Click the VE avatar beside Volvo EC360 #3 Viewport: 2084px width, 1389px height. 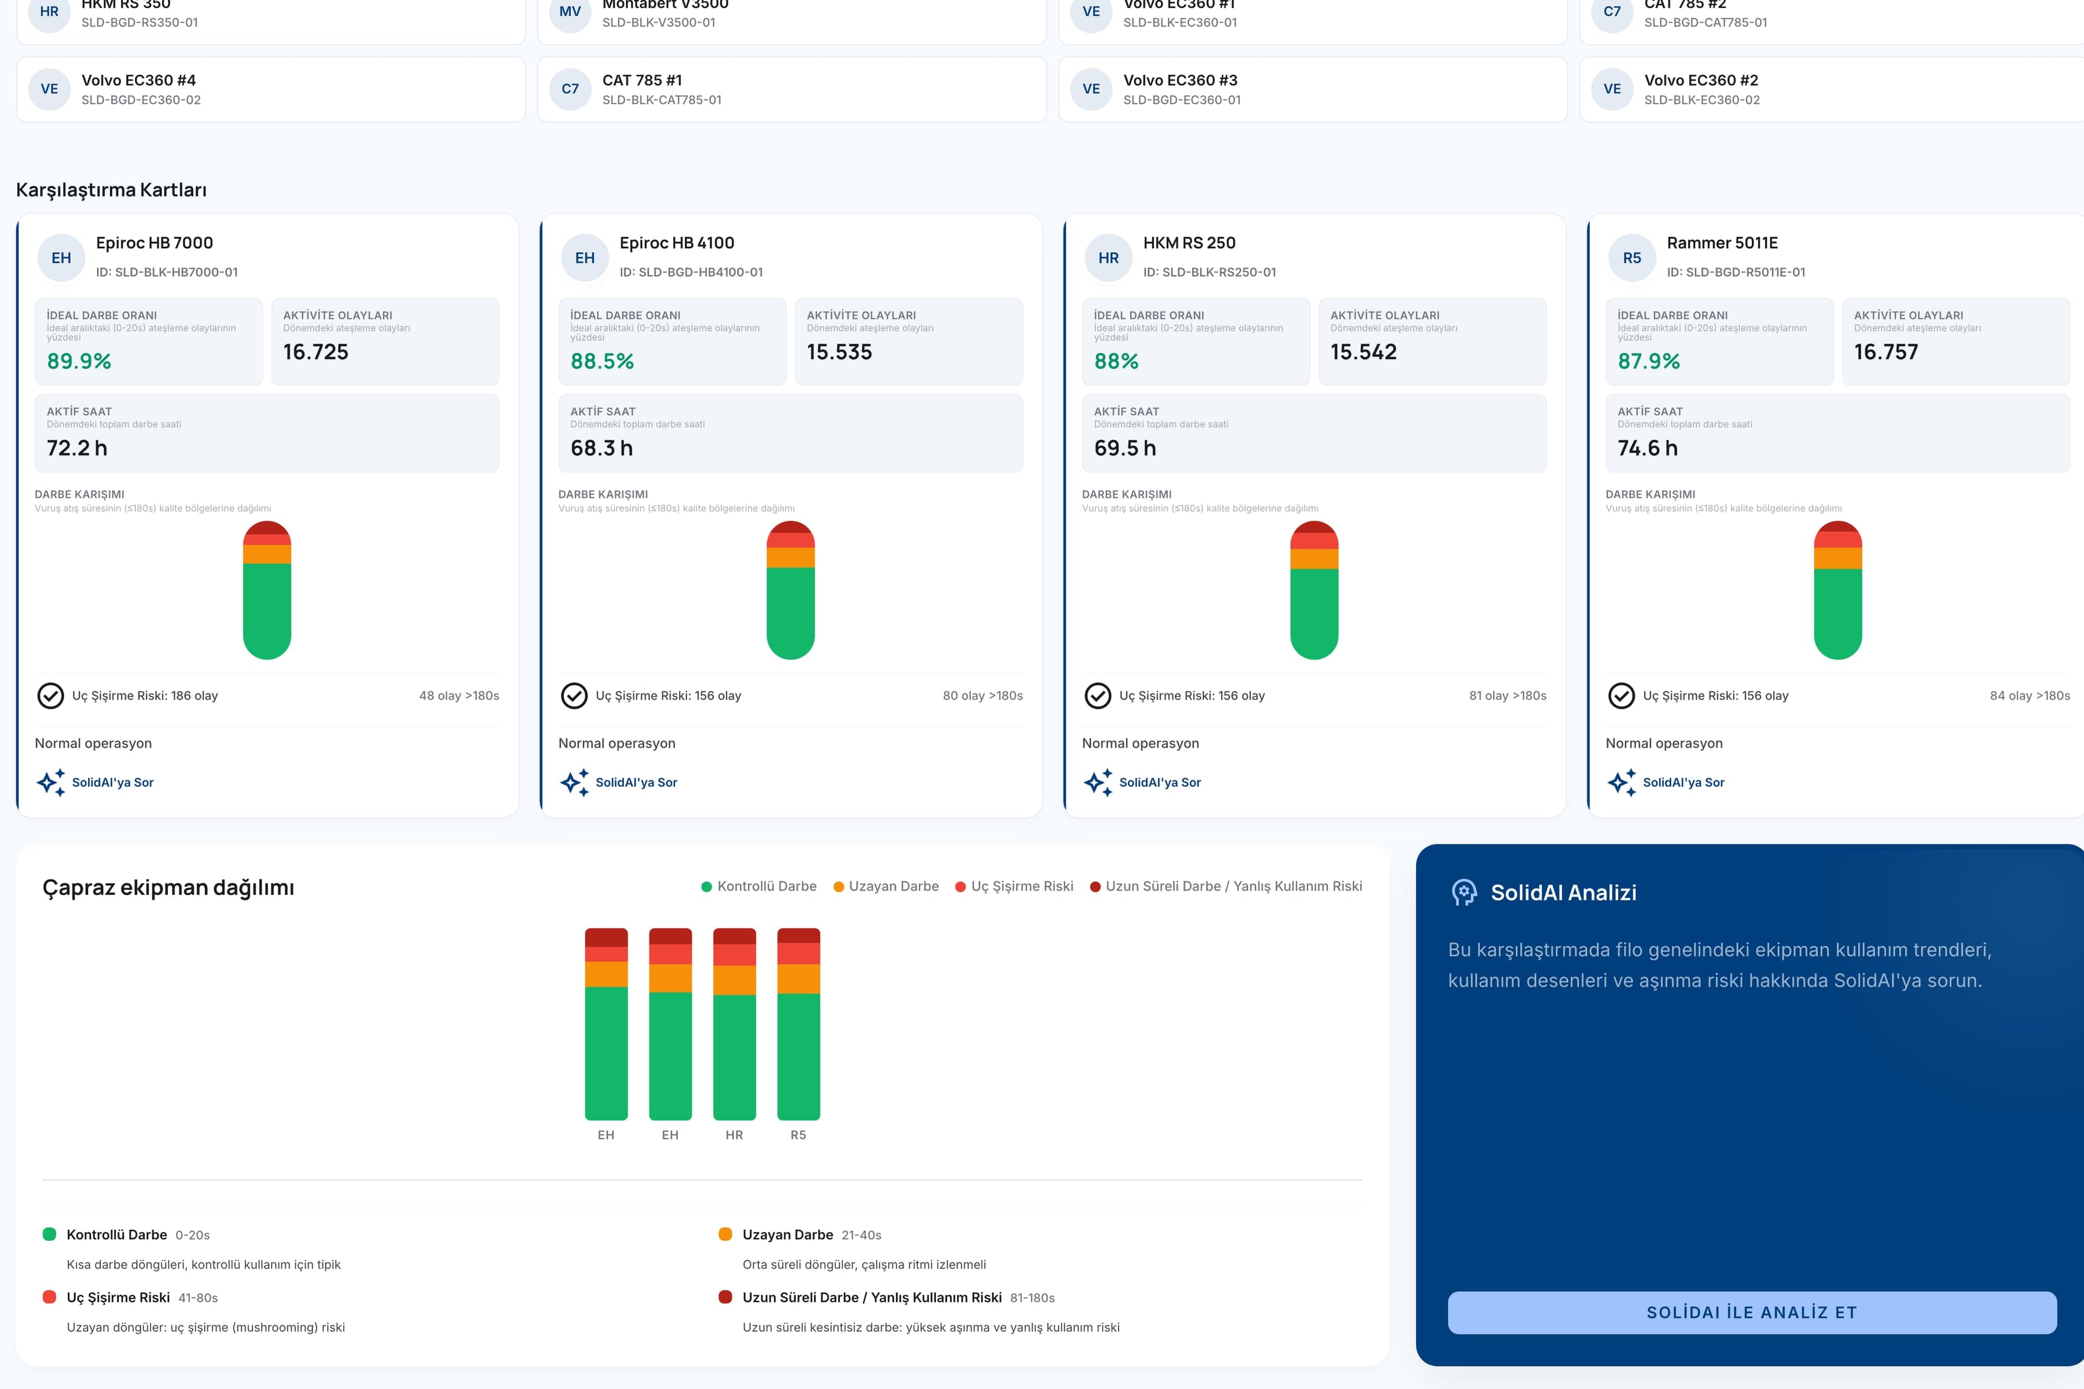click(x=1092, y=89)
